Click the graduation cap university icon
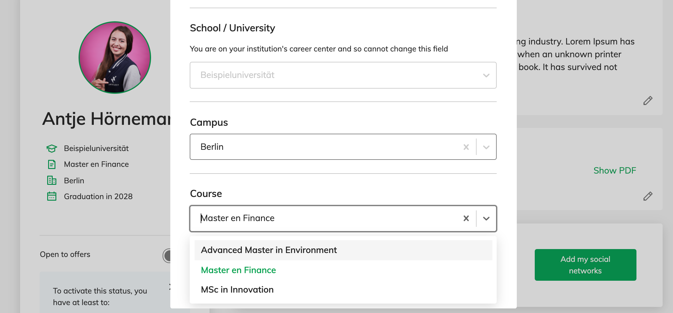673x313 pixels. [51, 149]
